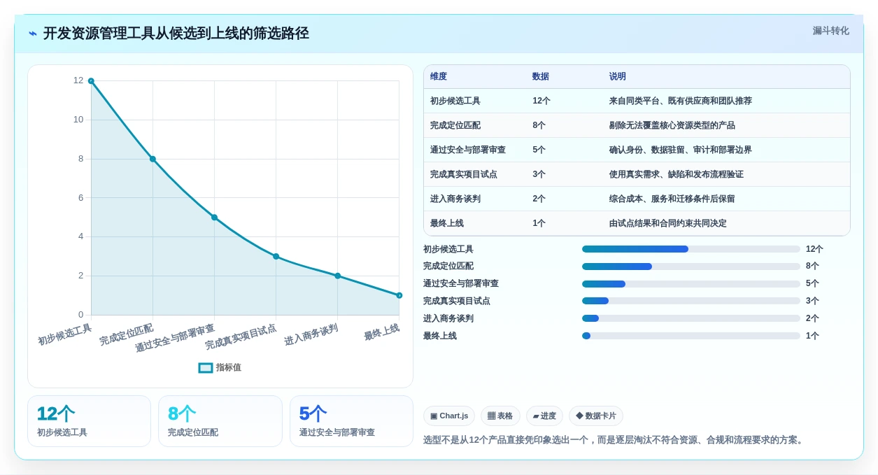878x475 pixels.
Task: Click the 完成定位匹配 progress bar
Action: point(691,267)
